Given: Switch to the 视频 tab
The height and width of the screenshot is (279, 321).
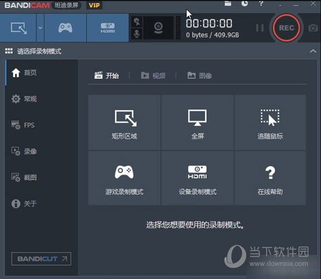Looking at the screenshot, I should pos(153,75).
